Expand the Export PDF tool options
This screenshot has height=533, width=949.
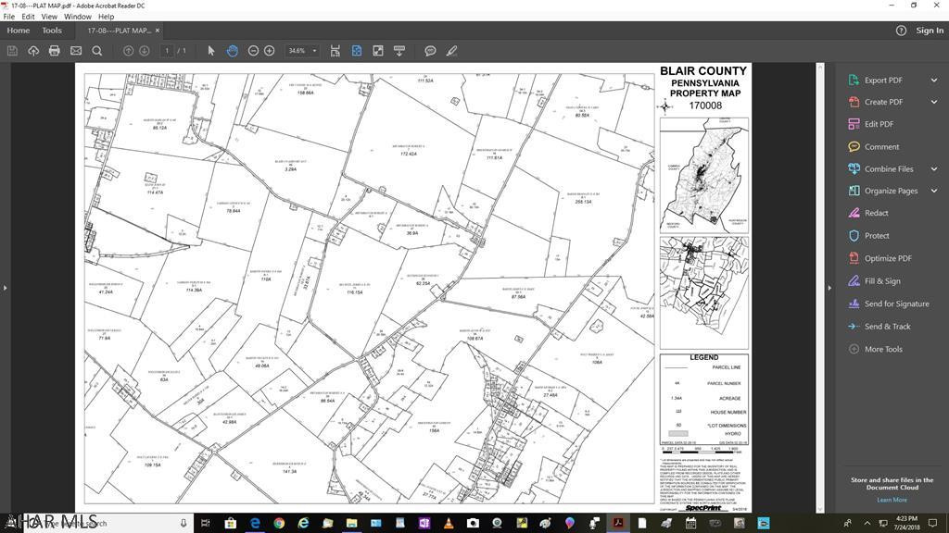click(933, 80)
